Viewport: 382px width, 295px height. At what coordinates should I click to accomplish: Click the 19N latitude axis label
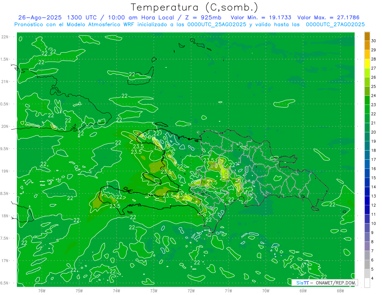point(5,171)
